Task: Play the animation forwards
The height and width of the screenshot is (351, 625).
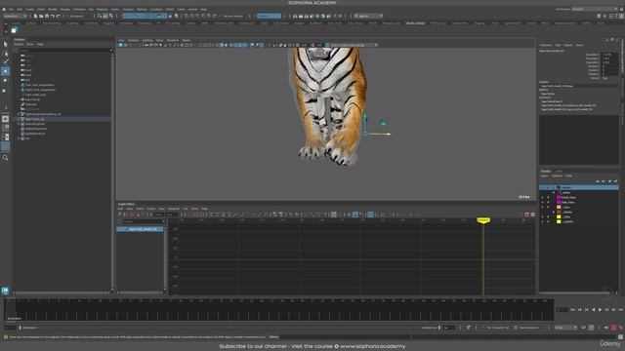Action: (600, 310)
